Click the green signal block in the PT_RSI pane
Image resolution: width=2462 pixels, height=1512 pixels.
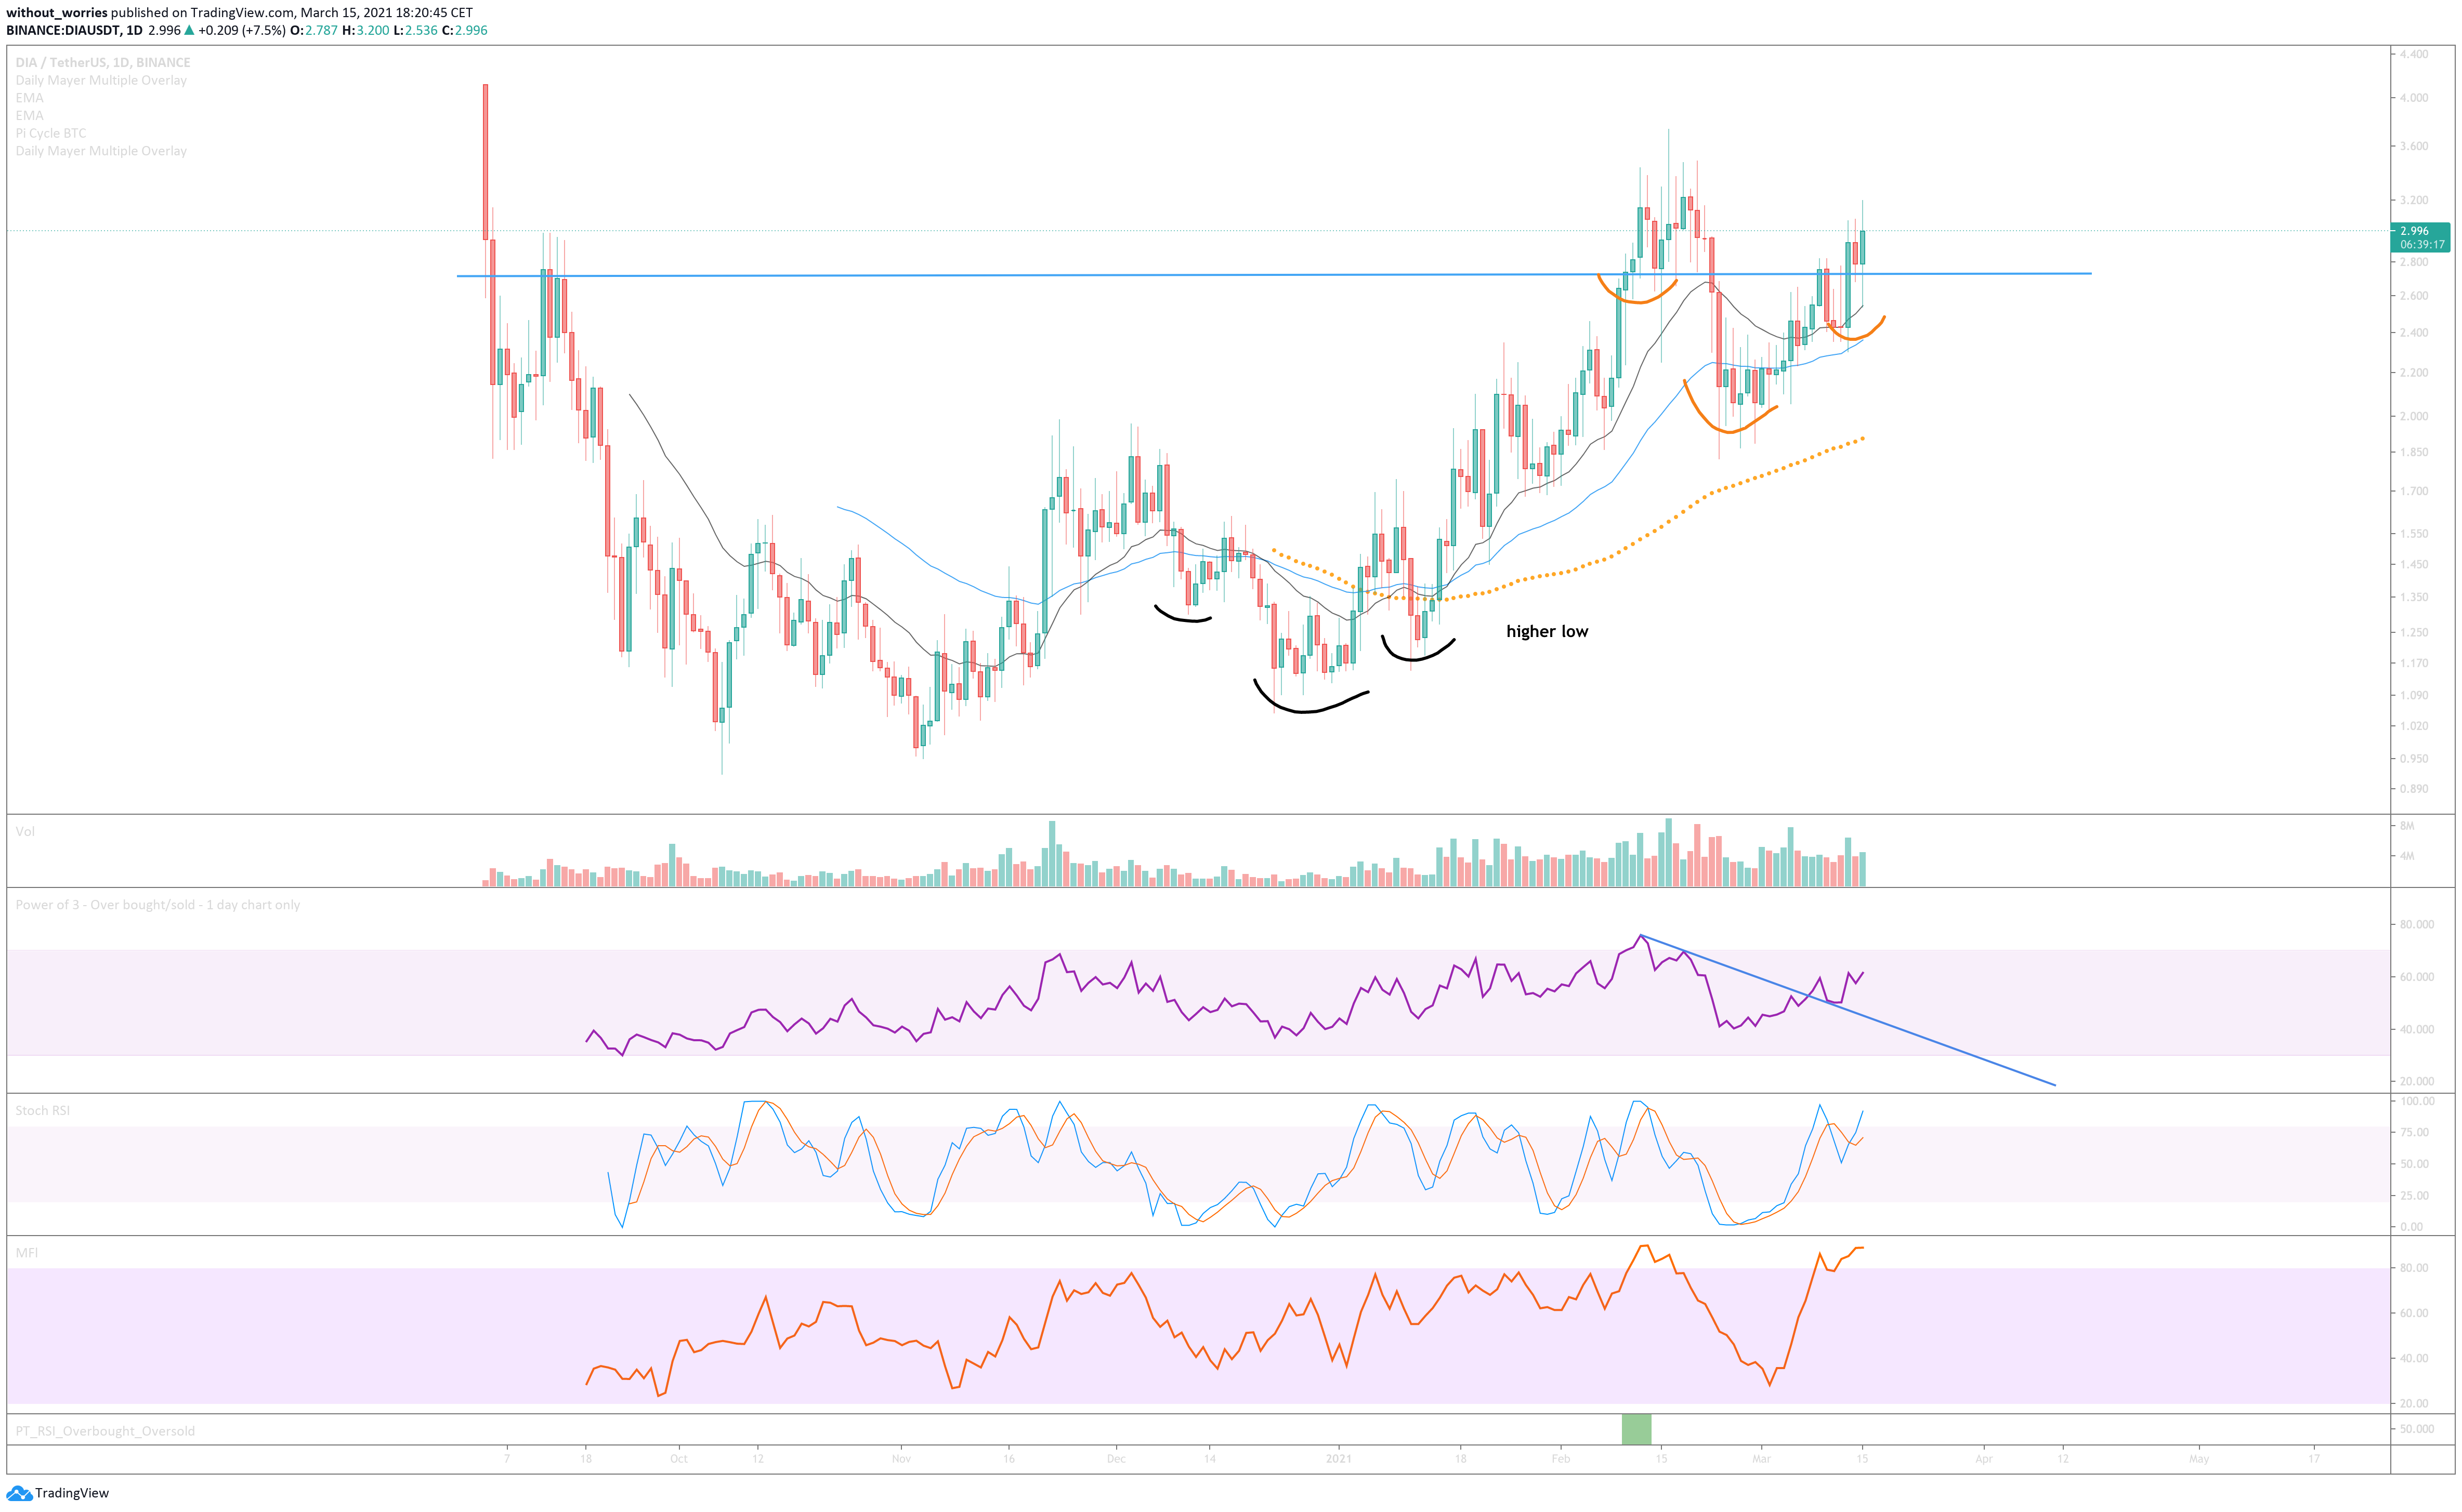pyautogui.click(x=1635, y=1429)
